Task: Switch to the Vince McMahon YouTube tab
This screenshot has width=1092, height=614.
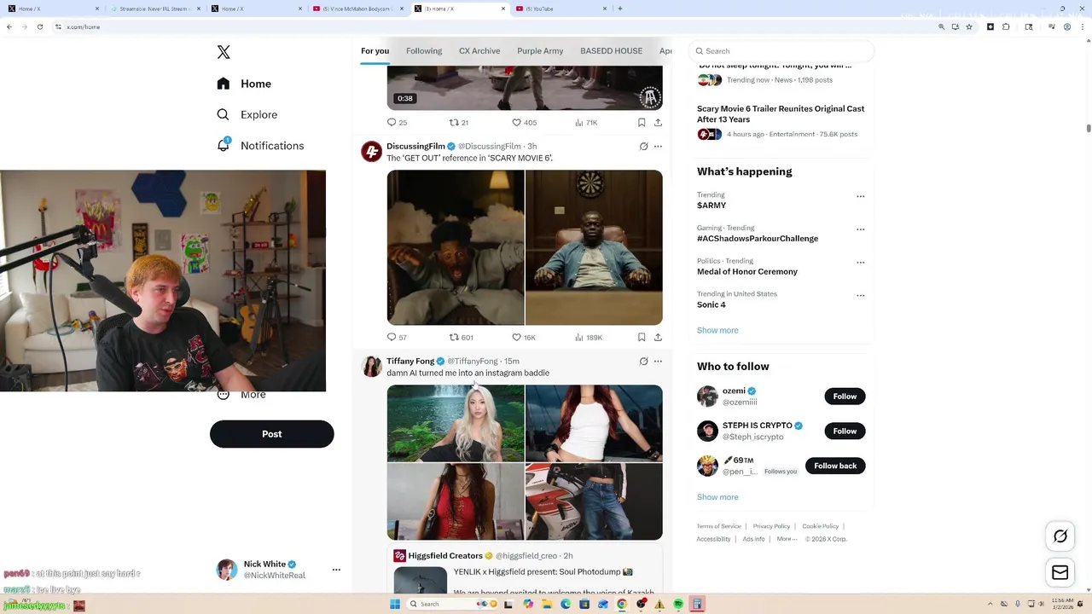Action: pyautogui.click(x=357, y=9)
